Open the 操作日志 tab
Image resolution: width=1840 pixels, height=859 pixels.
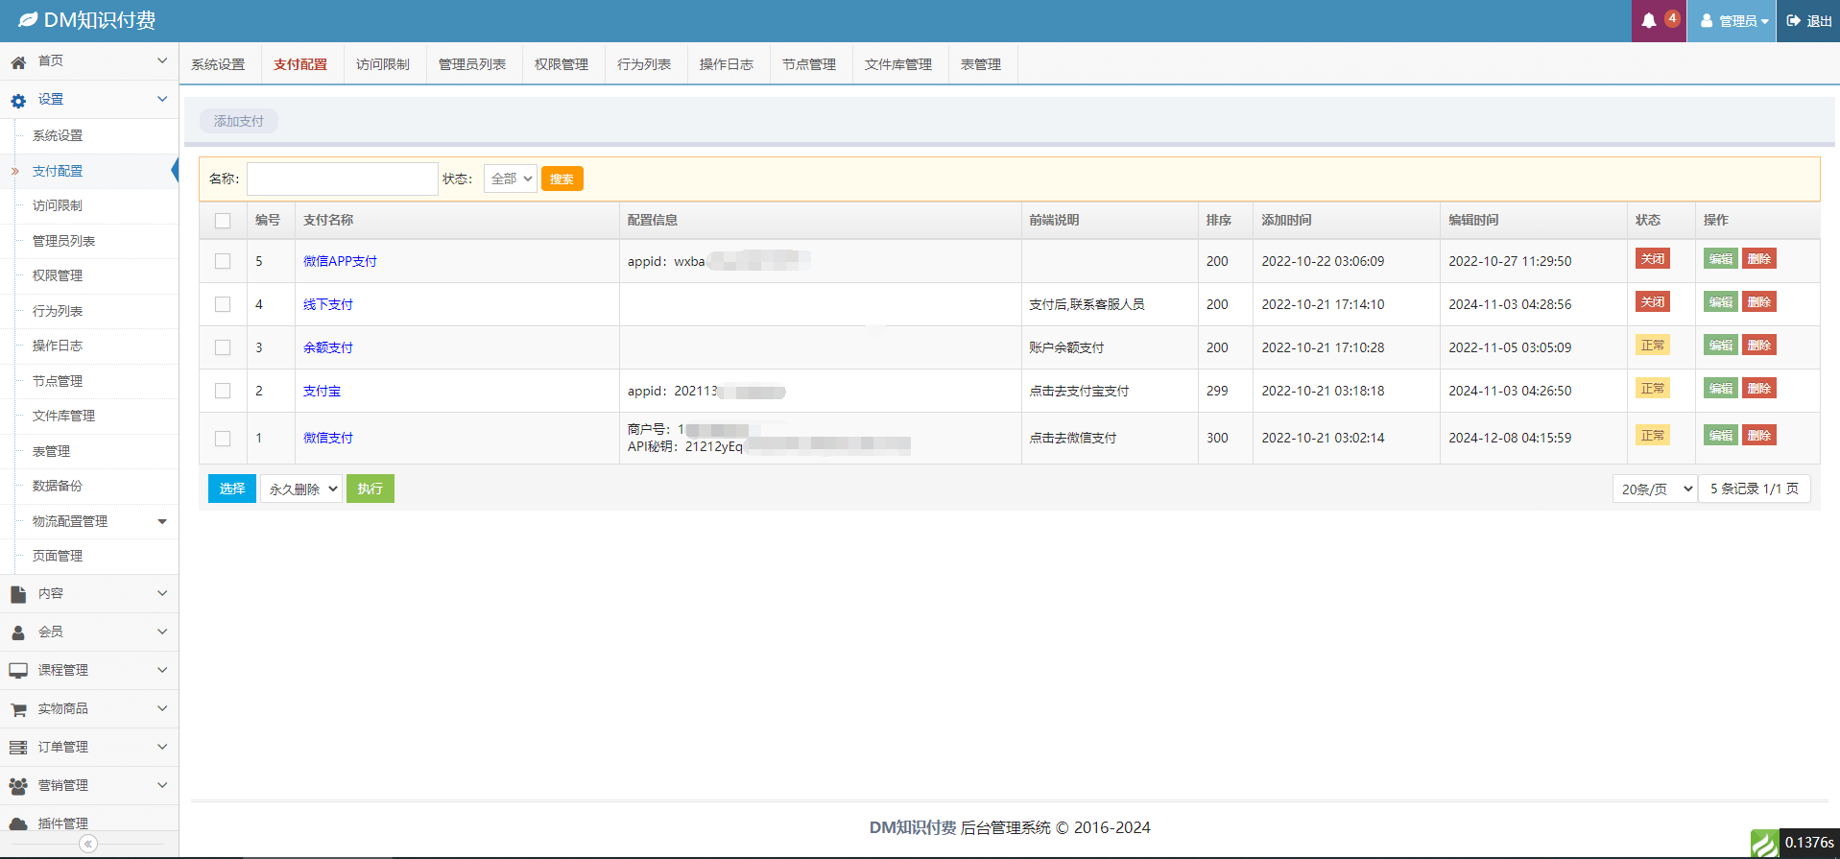pyautogui.click(x=727, y=64)
